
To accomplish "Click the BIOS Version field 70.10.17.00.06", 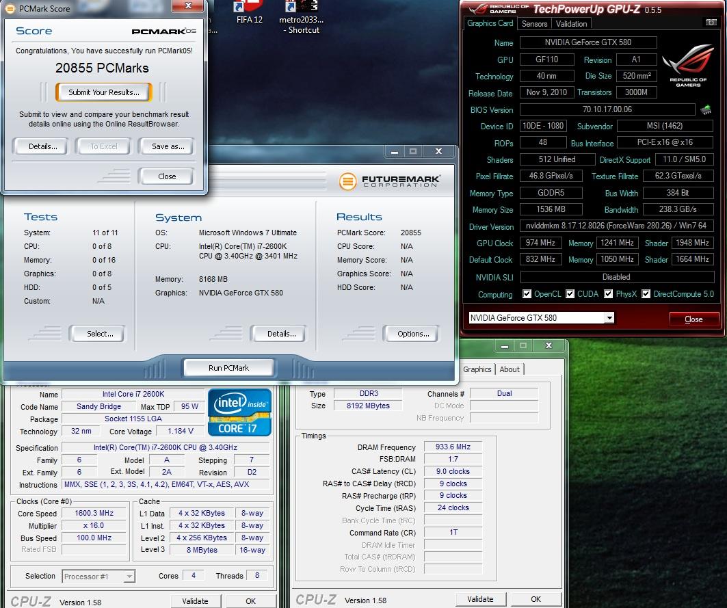I will tap(607, 109).
